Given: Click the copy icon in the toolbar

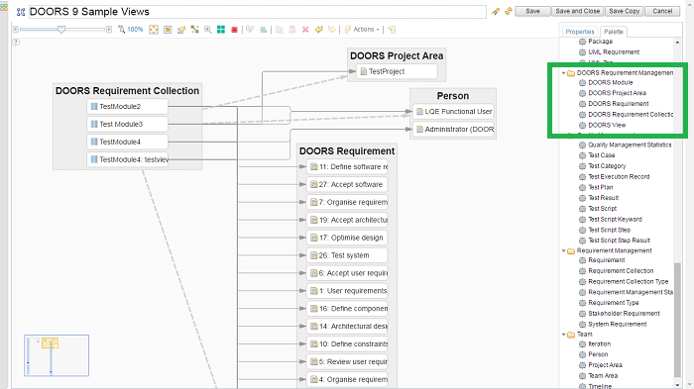Looking at the screenshot, I should click(279, 30).
